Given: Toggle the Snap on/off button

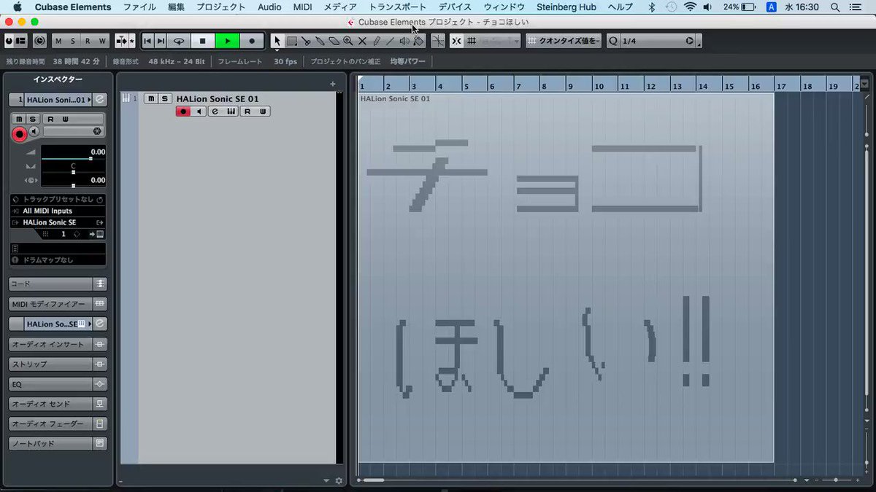Looking at the screenshot, I should click(456, 42).
